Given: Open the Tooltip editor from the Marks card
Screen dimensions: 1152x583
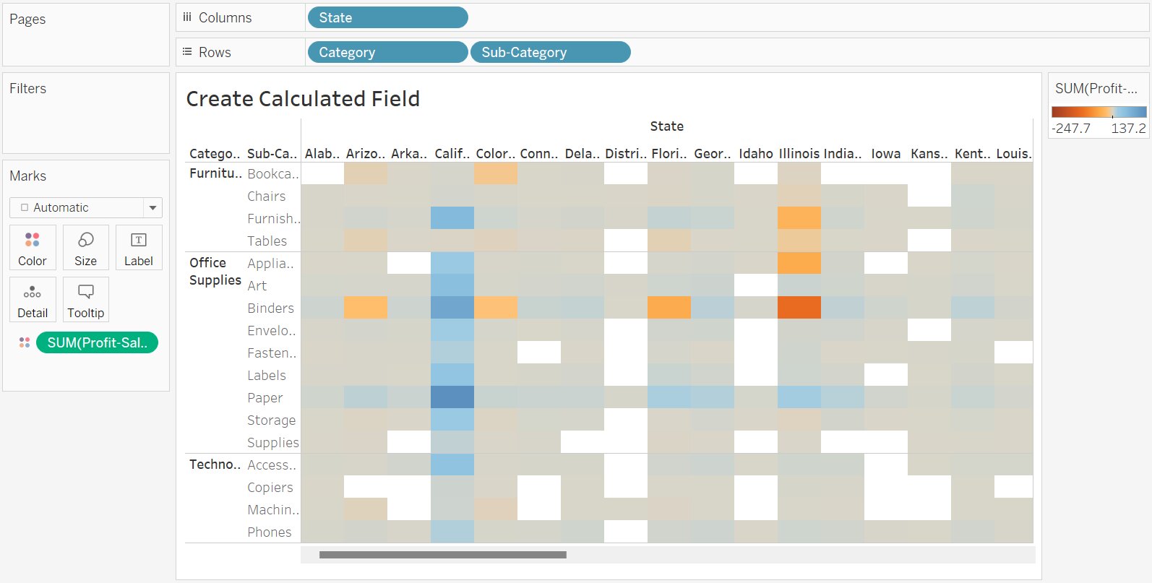Looking at the screenshot, I should coord(85,299).
